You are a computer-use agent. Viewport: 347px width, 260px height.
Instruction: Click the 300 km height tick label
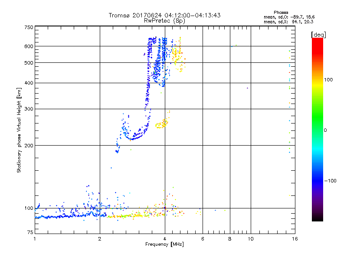(x=29, y=109)
